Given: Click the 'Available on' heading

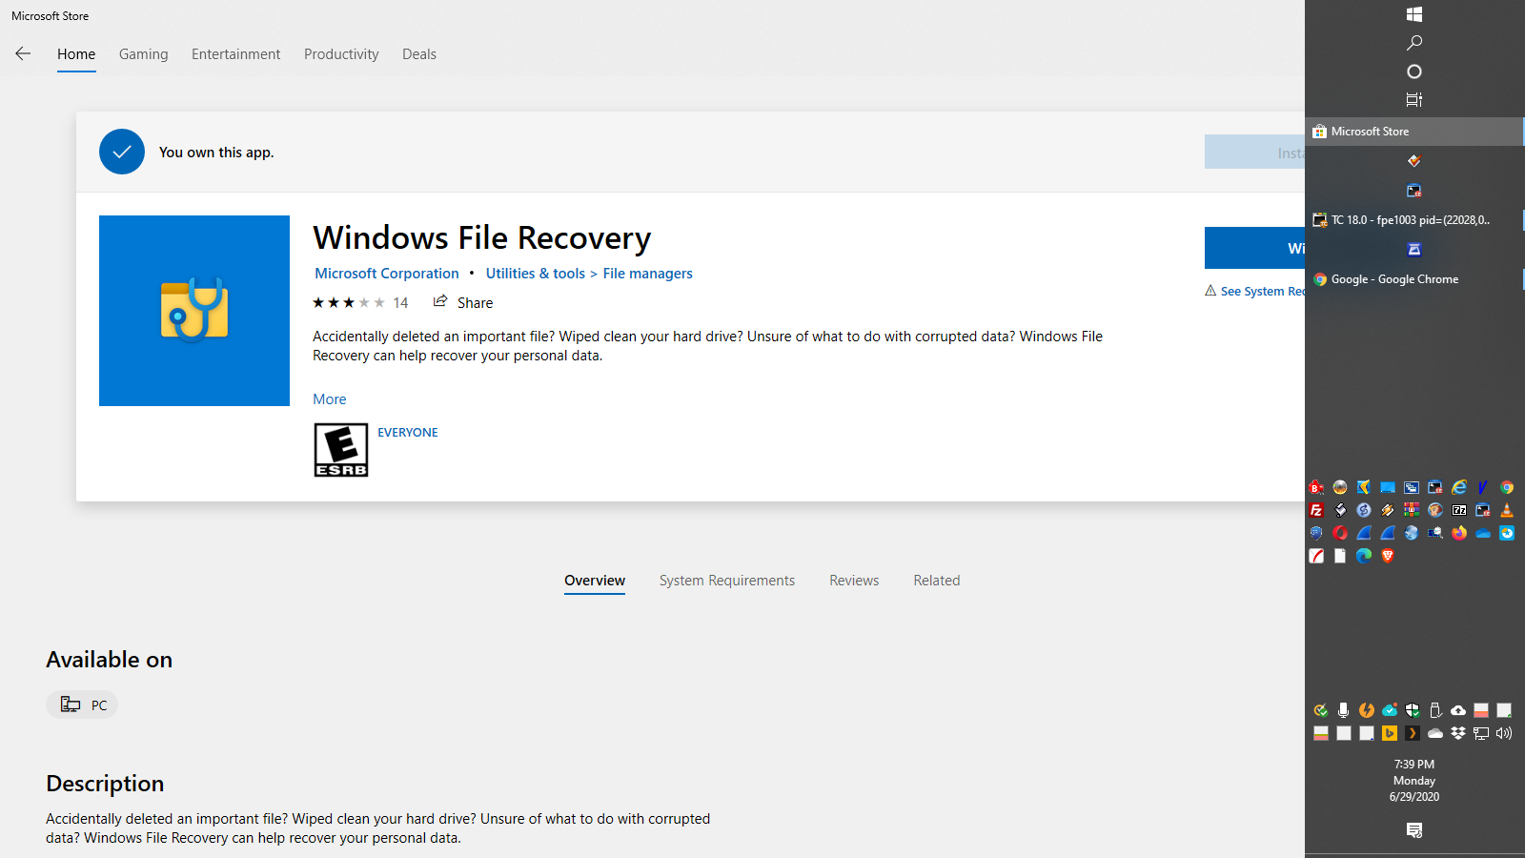Looking at the screenshot, I should (x=110, y=660).
